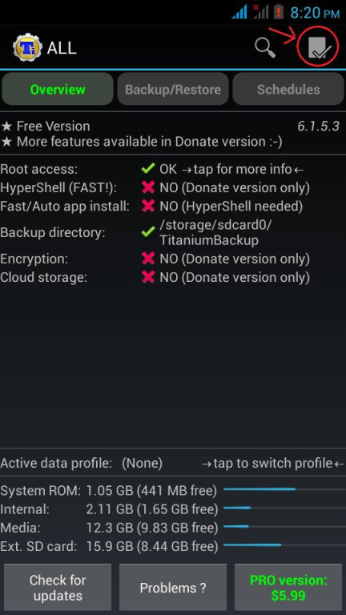Tap the red X beside Encryption

point(148,259)
